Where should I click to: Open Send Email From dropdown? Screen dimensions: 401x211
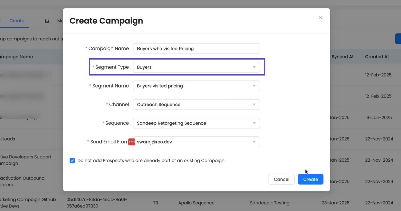tap(196, 142)
